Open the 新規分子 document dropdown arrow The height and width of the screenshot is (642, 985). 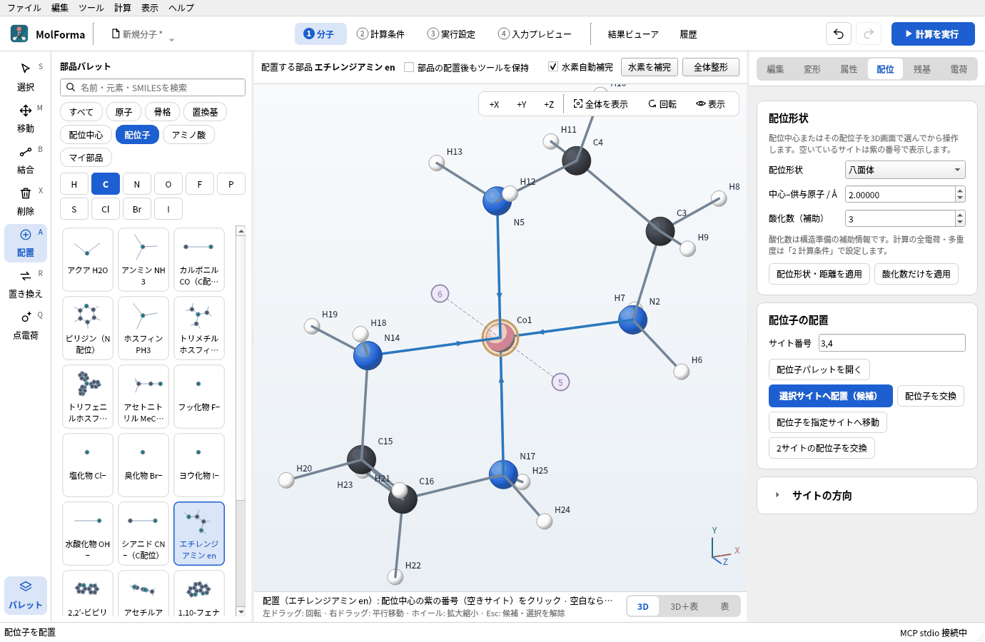[172, 40]
